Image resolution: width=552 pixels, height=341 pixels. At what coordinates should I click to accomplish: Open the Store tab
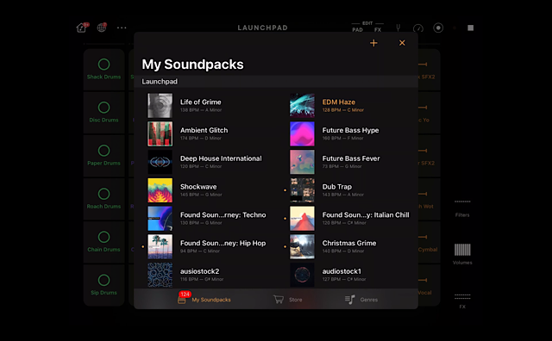[287, 300]
